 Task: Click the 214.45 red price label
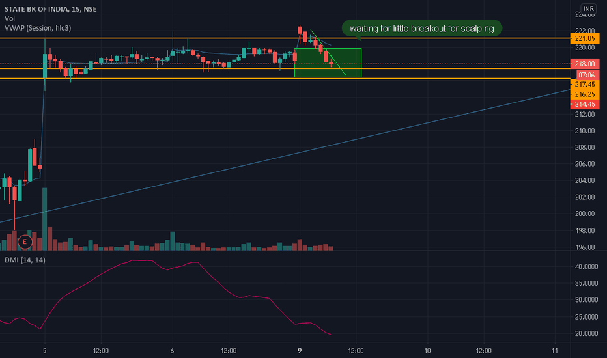click(x=585, y=105)
